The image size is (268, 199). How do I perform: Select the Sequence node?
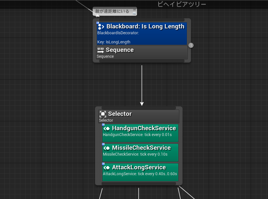[x=142, y=53]
